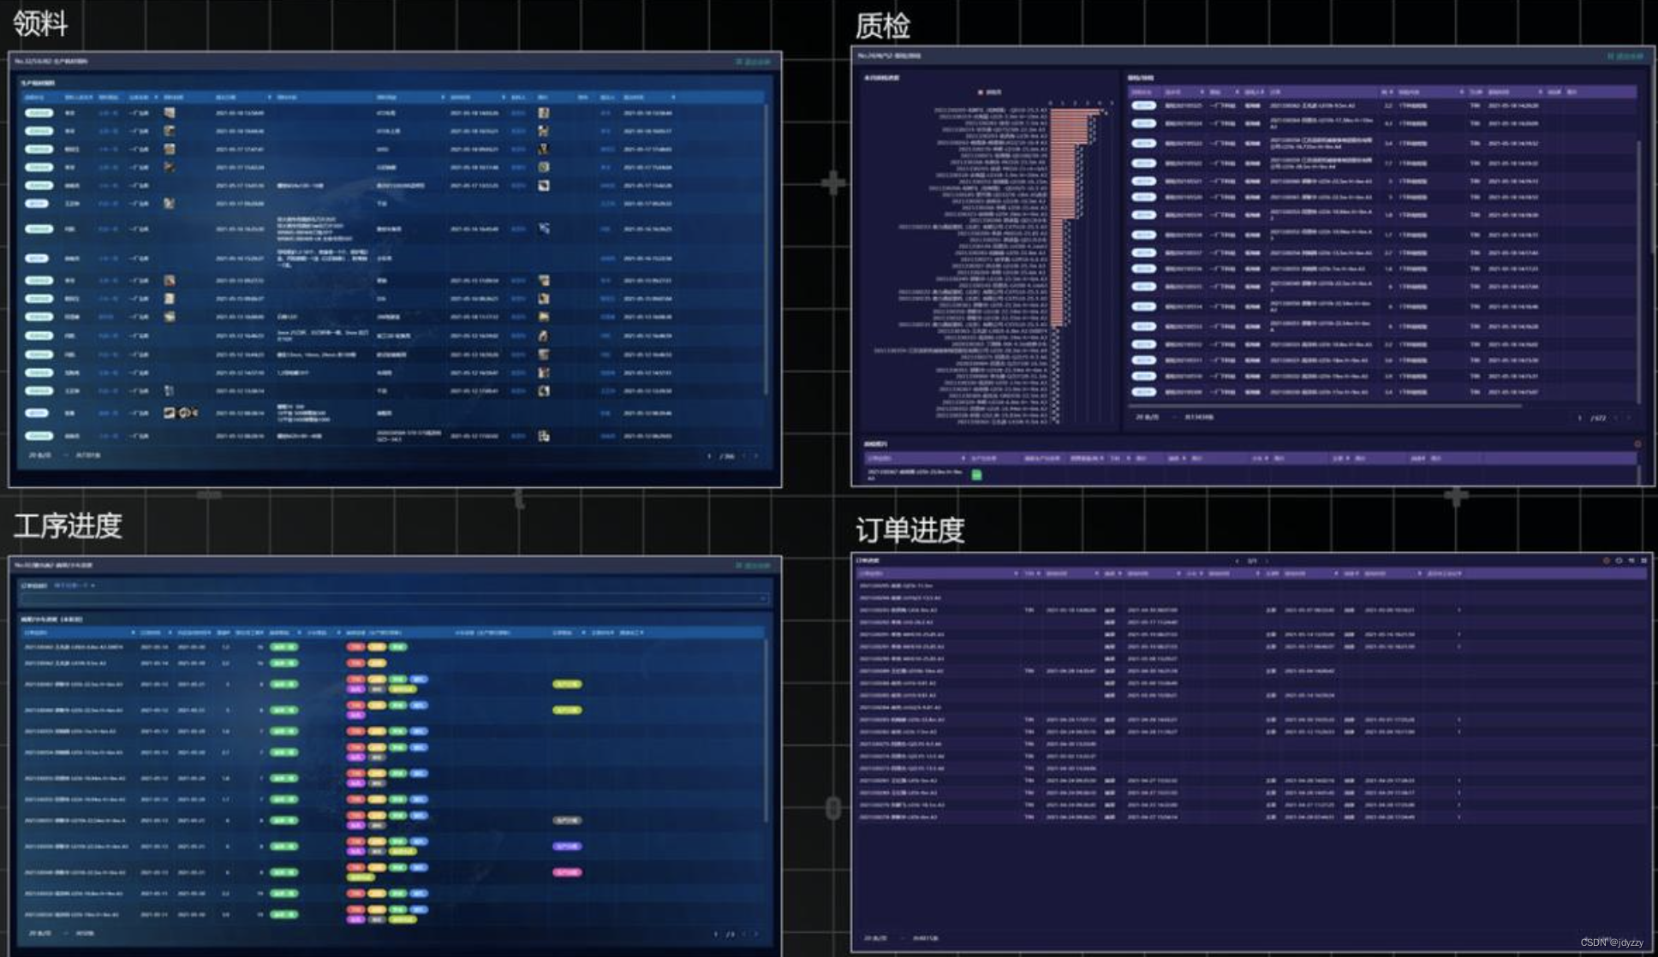This screenshot has height=957, width=1658.
Task: Click the green exit-fullscreen link in 领料 panel
Action: 753,62
